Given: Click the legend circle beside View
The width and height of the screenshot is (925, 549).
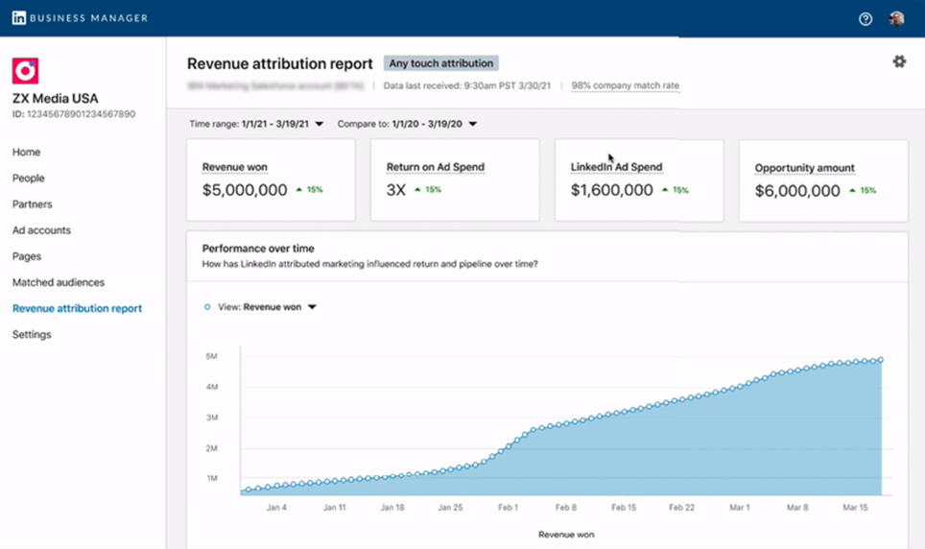Looking at the screenshot, I should point(207,307).
